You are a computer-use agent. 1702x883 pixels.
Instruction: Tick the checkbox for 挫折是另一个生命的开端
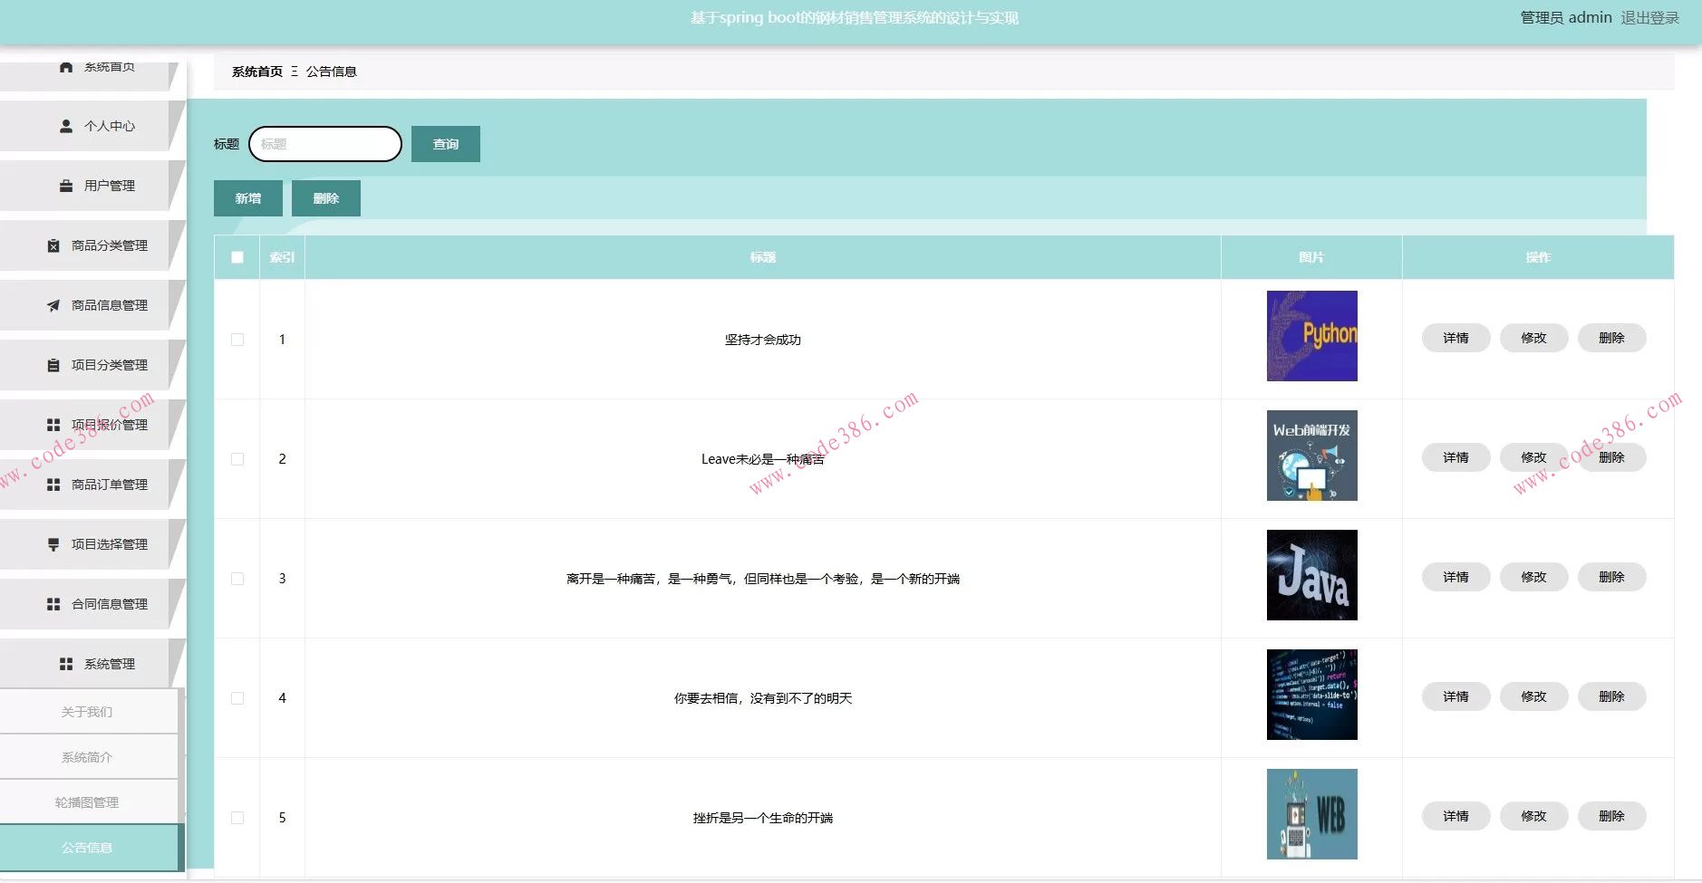(x=237, y=818)
